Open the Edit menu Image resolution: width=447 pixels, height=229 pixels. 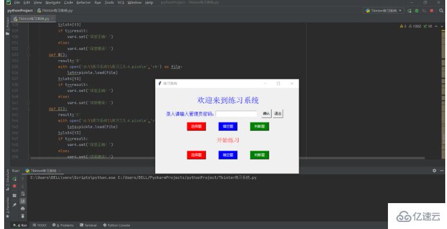coord(27,2)
